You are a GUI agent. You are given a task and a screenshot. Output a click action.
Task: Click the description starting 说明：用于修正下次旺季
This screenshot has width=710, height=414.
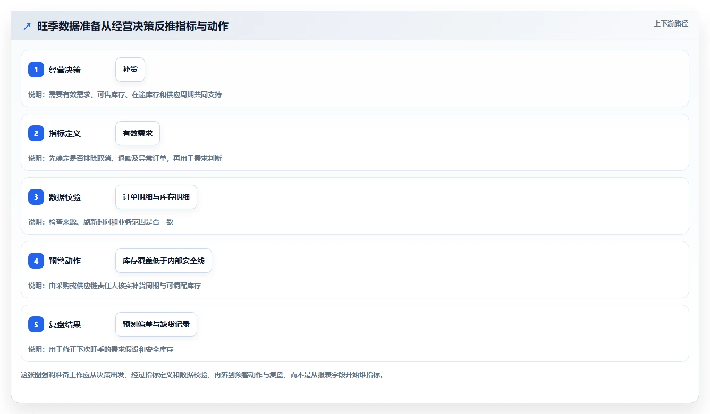[x=101, y=349]
